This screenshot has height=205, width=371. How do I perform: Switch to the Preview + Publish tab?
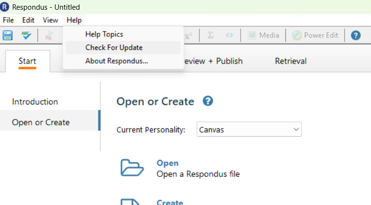[213, 61]
